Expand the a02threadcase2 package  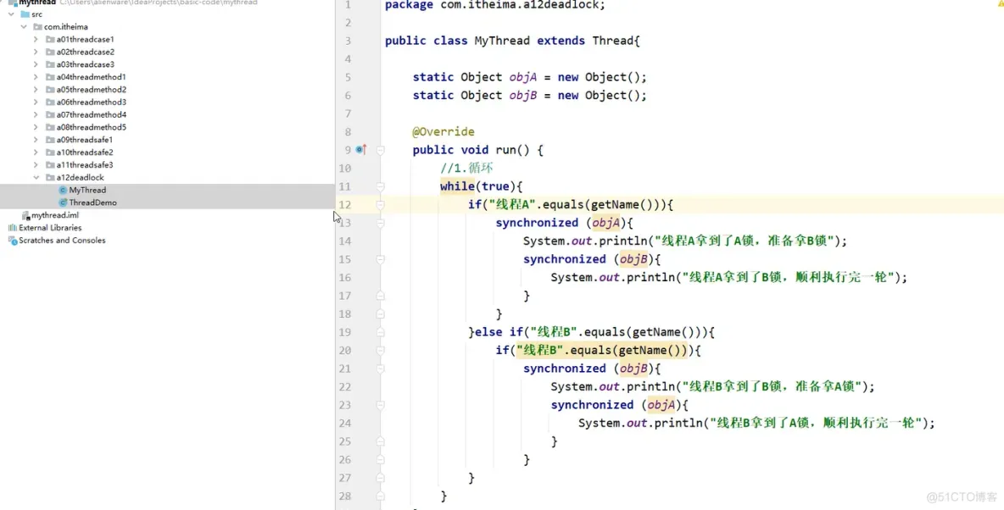[36, 52]
